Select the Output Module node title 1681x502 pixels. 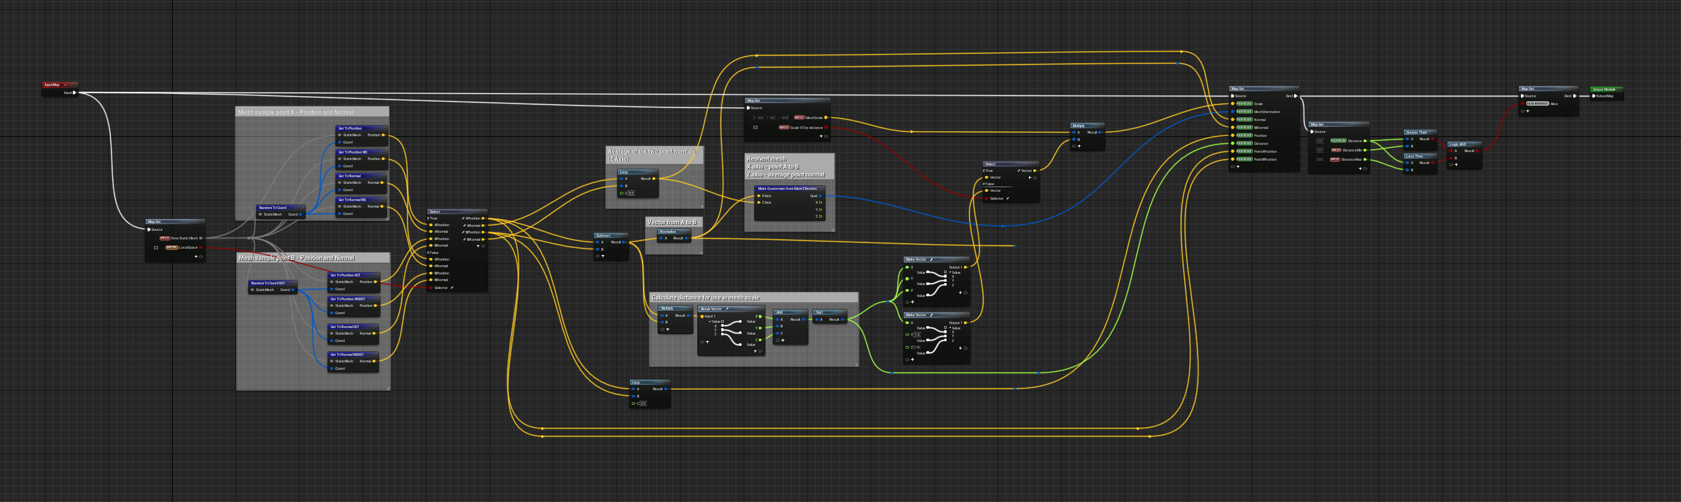1605,89
